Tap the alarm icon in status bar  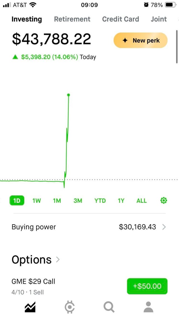pos(146,5)
